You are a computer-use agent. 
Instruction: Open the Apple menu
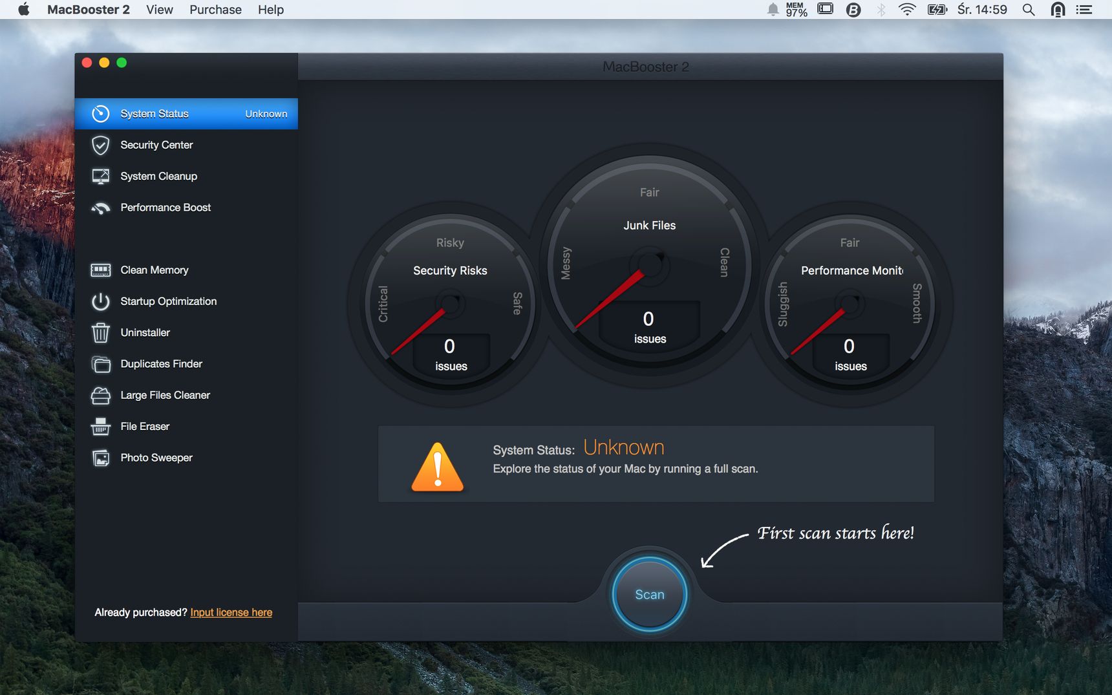(x=24, y=9)
